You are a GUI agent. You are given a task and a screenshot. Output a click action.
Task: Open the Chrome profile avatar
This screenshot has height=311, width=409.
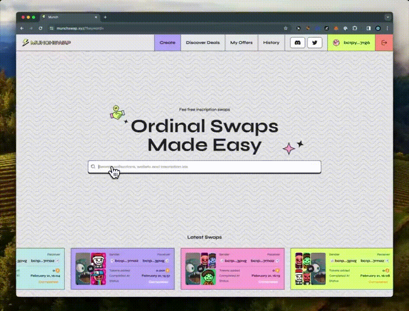(x=378, y=29)
